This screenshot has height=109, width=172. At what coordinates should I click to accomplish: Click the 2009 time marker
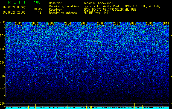click(149, 23)
